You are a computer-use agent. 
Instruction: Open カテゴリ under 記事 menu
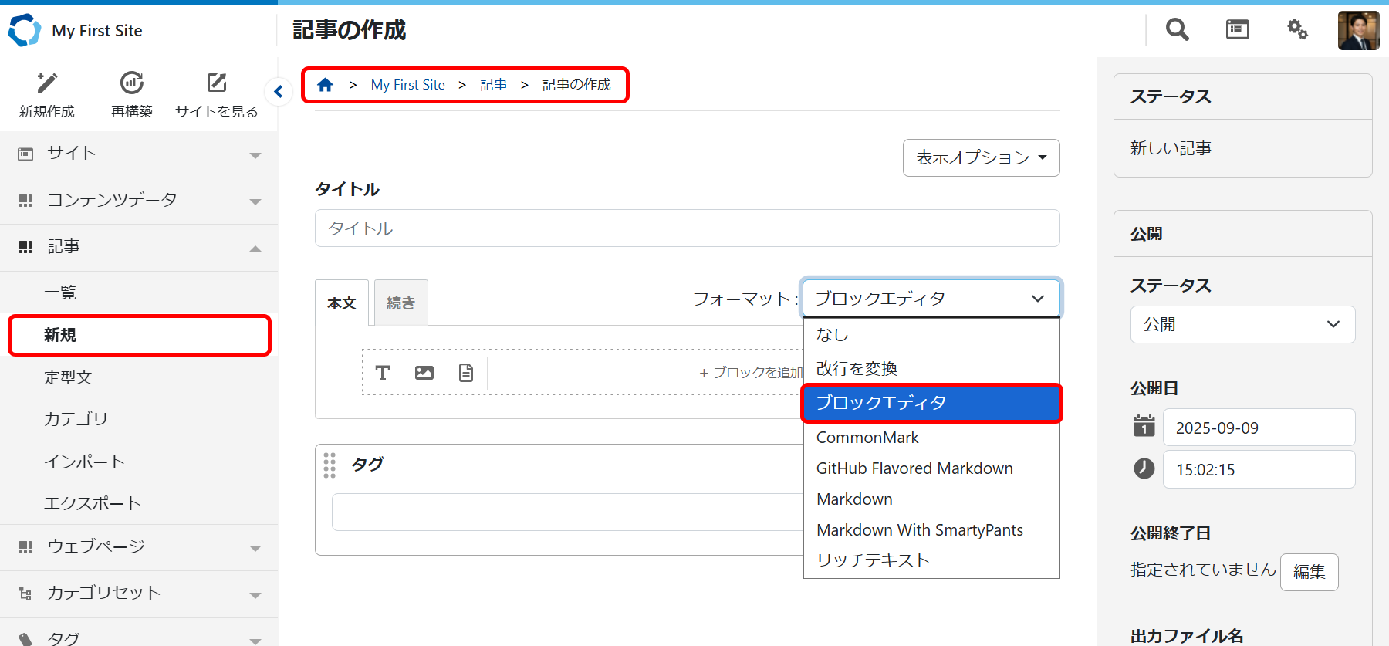click(76, 419)
